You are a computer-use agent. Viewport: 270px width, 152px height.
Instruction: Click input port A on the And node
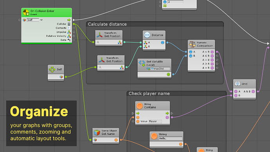click(236, 91)
